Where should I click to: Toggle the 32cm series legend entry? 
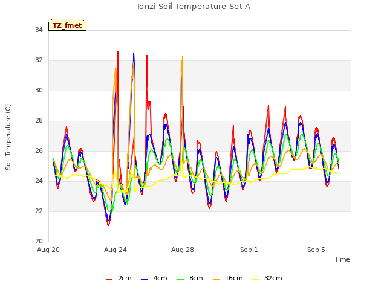pos(267,278)
